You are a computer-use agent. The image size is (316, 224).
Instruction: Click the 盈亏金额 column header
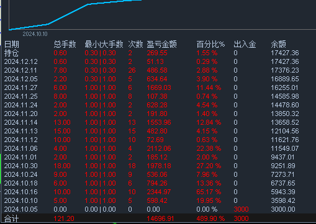point(162,44)
